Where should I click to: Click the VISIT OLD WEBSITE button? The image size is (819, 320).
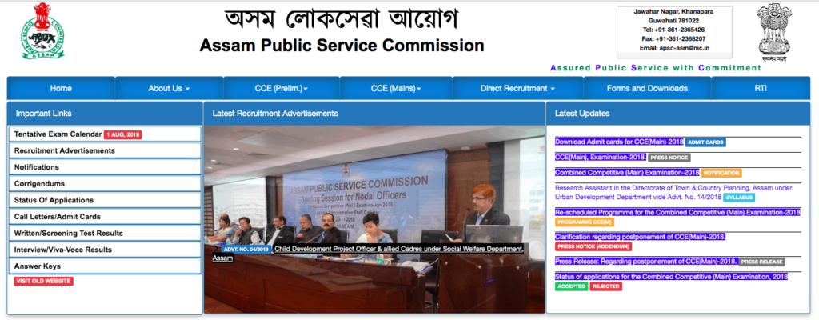tap(43, 282)
